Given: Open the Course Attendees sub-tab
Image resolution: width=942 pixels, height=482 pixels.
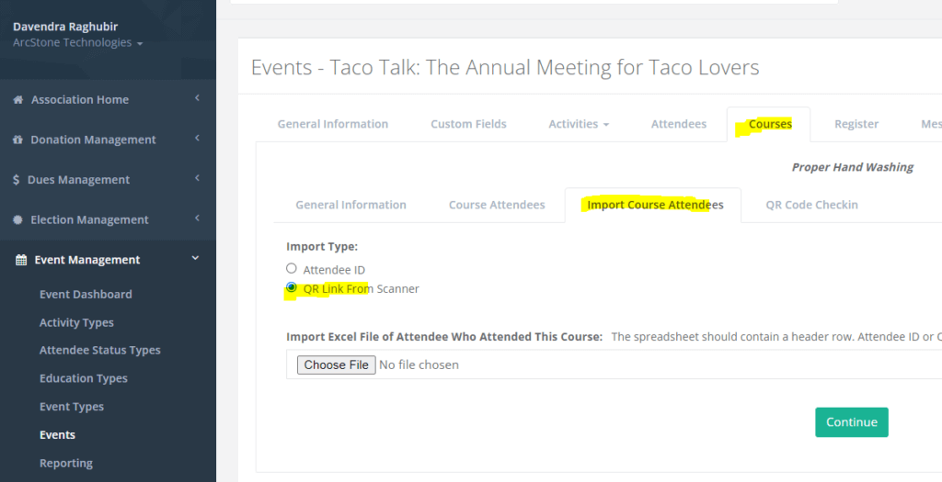Looking at the screenshot, I should coord(496,205).
